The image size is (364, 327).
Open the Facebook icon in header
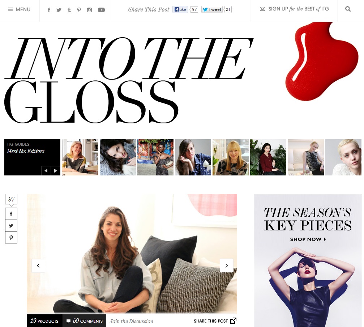click(49, 10)
